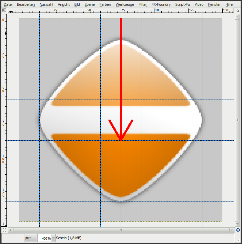Open the zoom level dropdown arrow
The image size is (242, 244).
pyautogui.click(x=54, y=238)
